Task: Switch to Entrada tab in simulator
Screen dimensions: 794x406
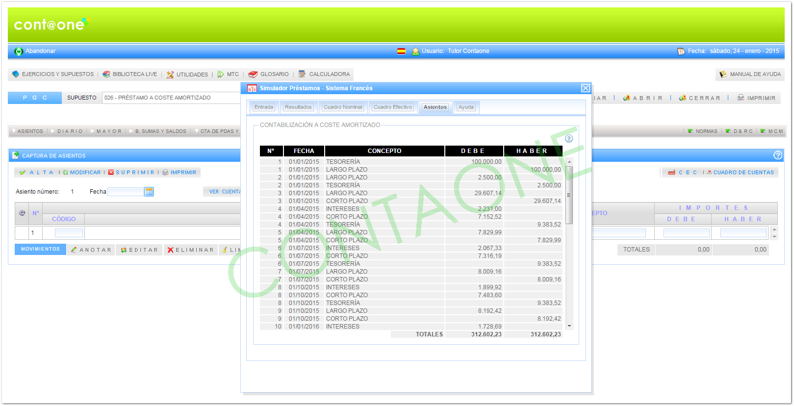Action: 264,107
